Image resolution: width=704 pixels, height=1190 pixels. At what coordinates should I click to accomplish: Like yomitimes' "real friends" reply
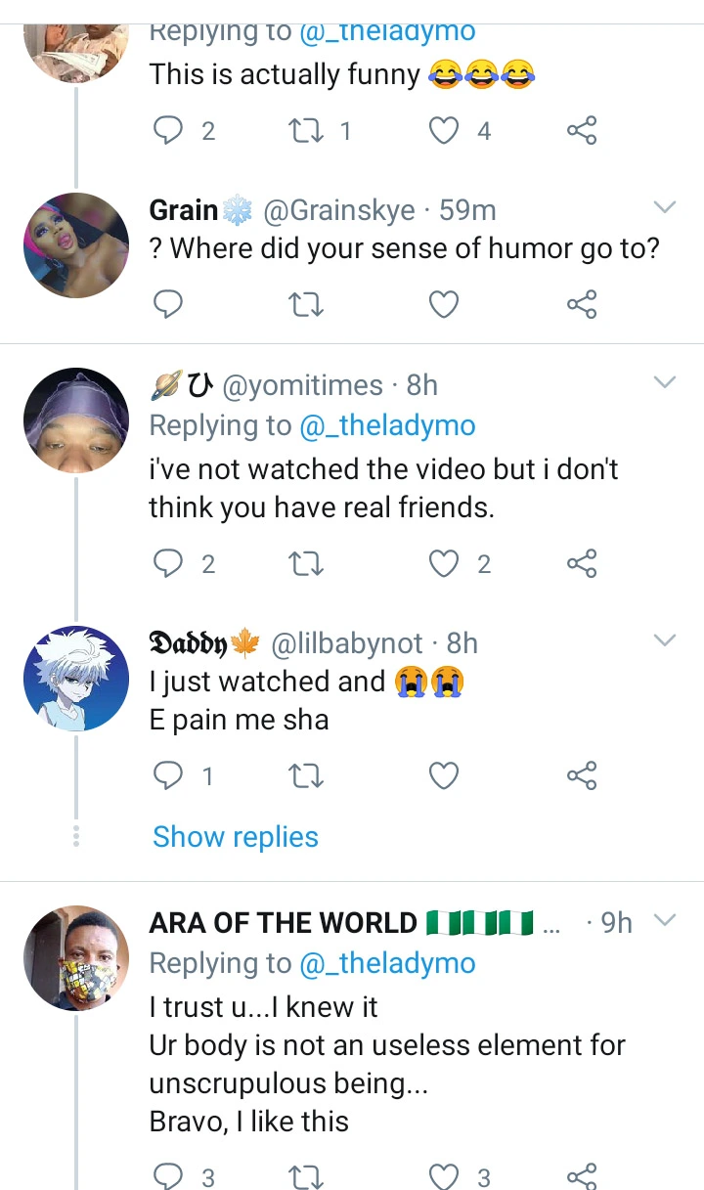tap(445, 563)
